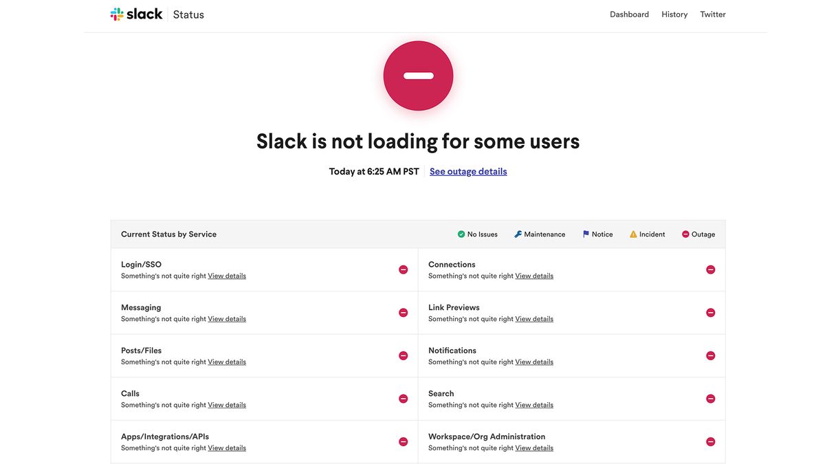Open See outage details

pos(467,170)
